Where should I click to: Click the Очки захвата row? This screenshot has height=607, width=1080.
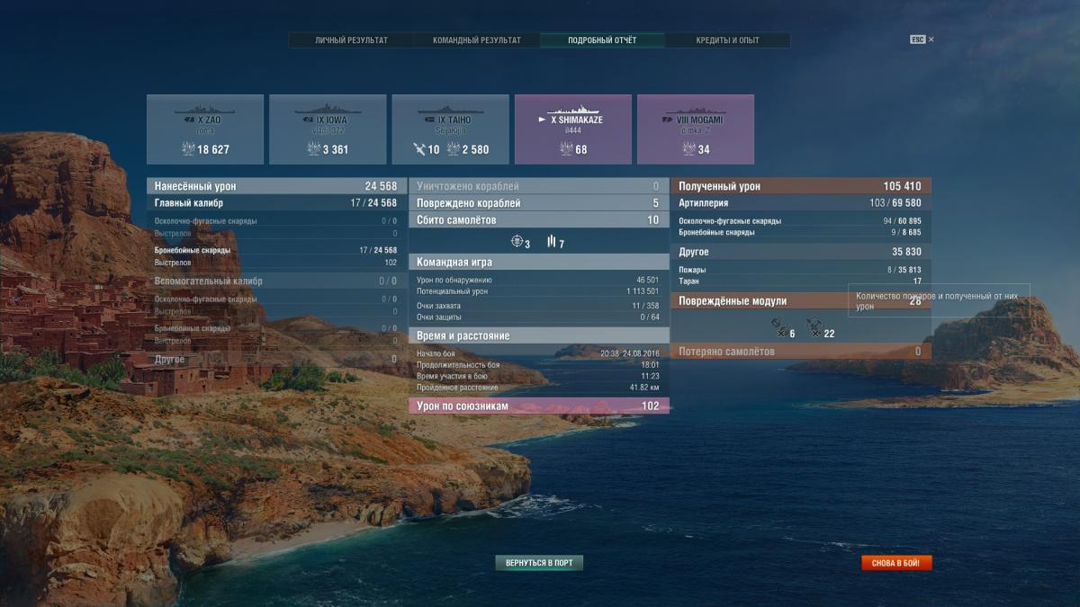tap(539, 306)
